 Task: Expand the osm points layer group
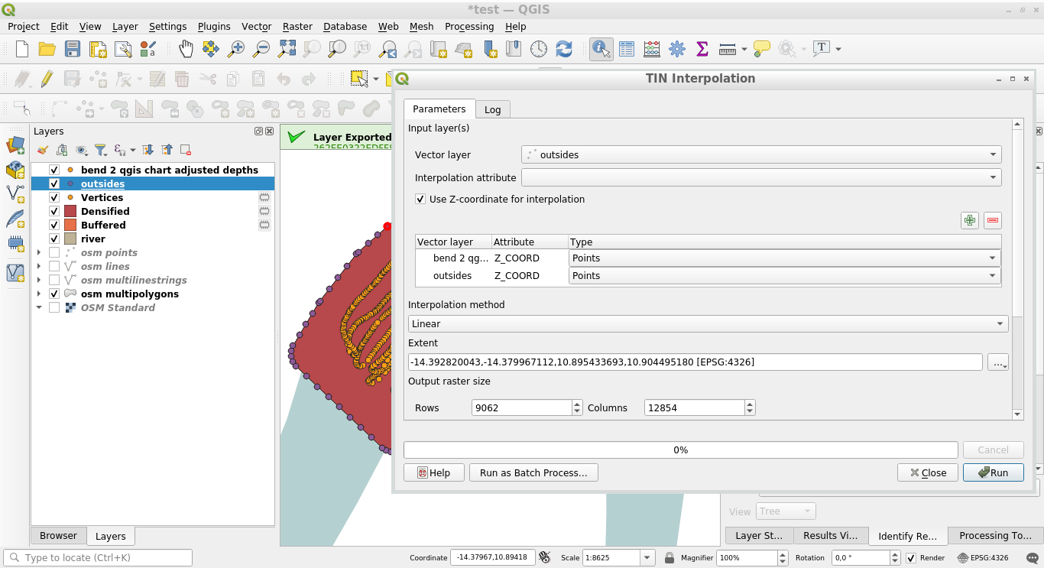click(39, 252)
